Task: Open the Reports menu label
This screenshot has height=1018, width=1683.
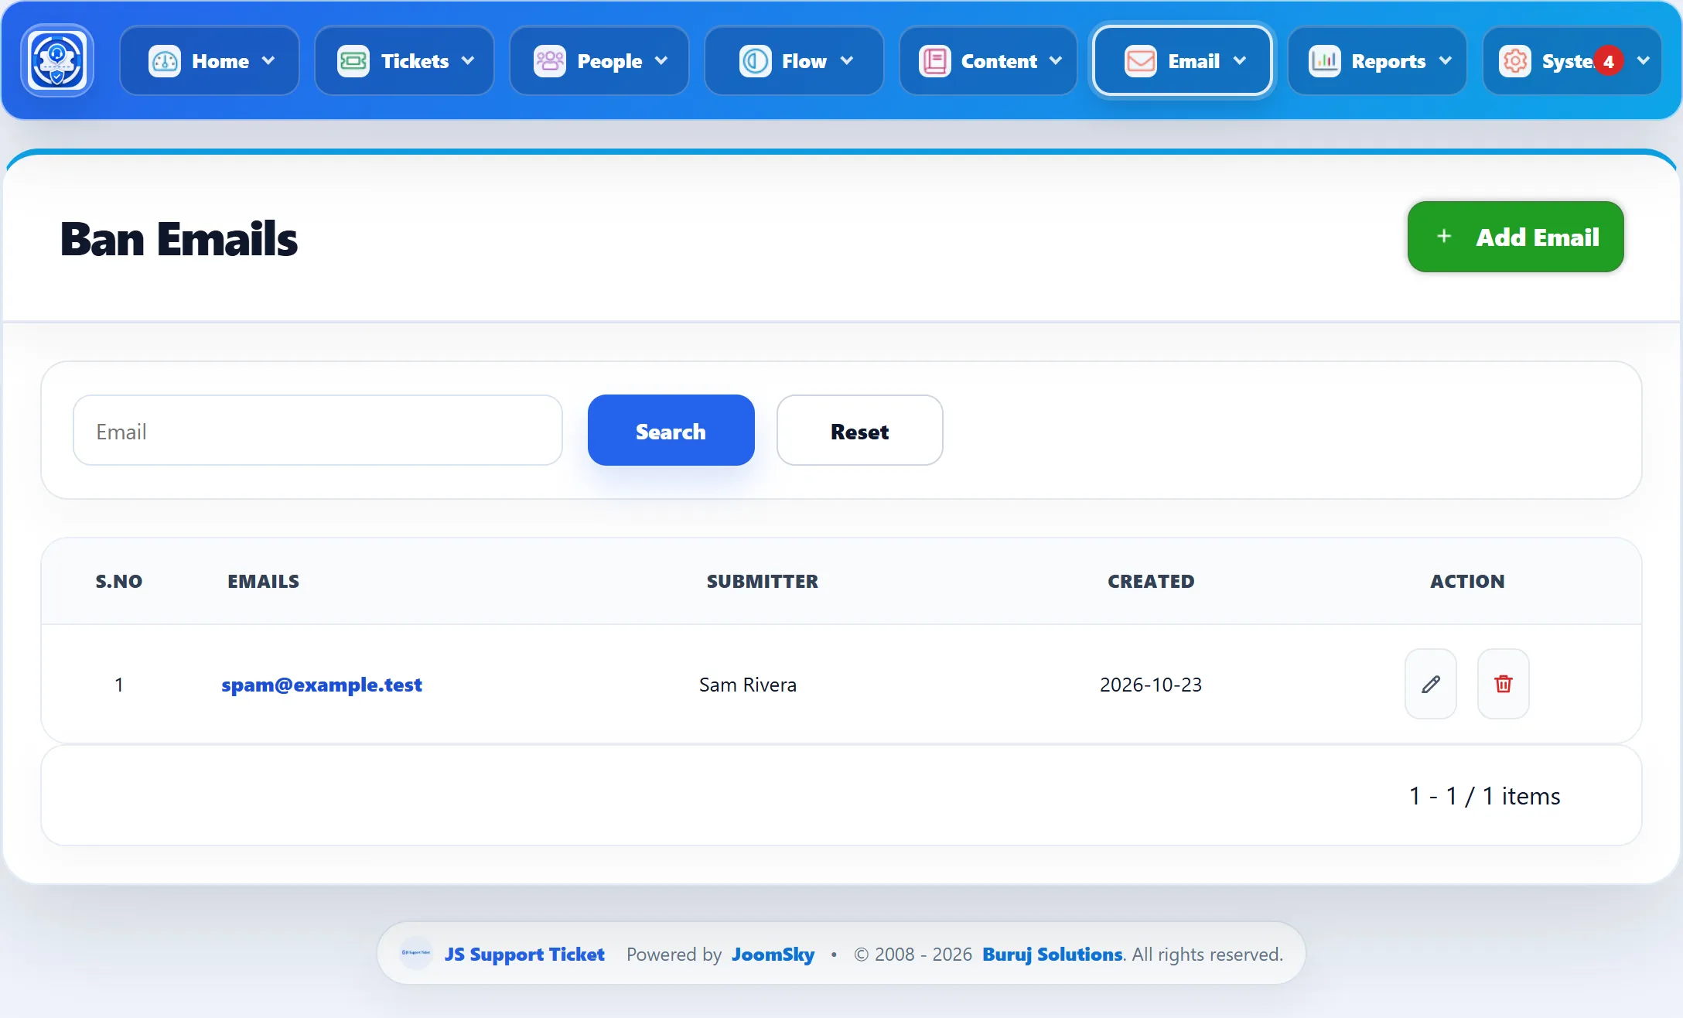Action: (x=1388, y=61)
